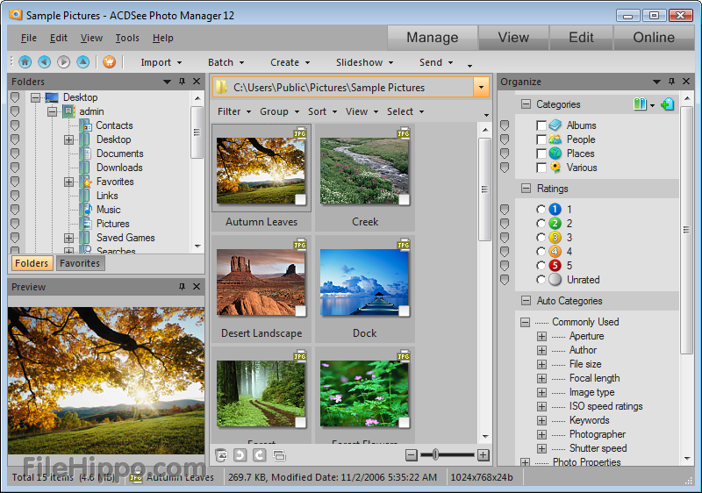
Task: Open the Group dropdown
Action: (x=279, y=111)
